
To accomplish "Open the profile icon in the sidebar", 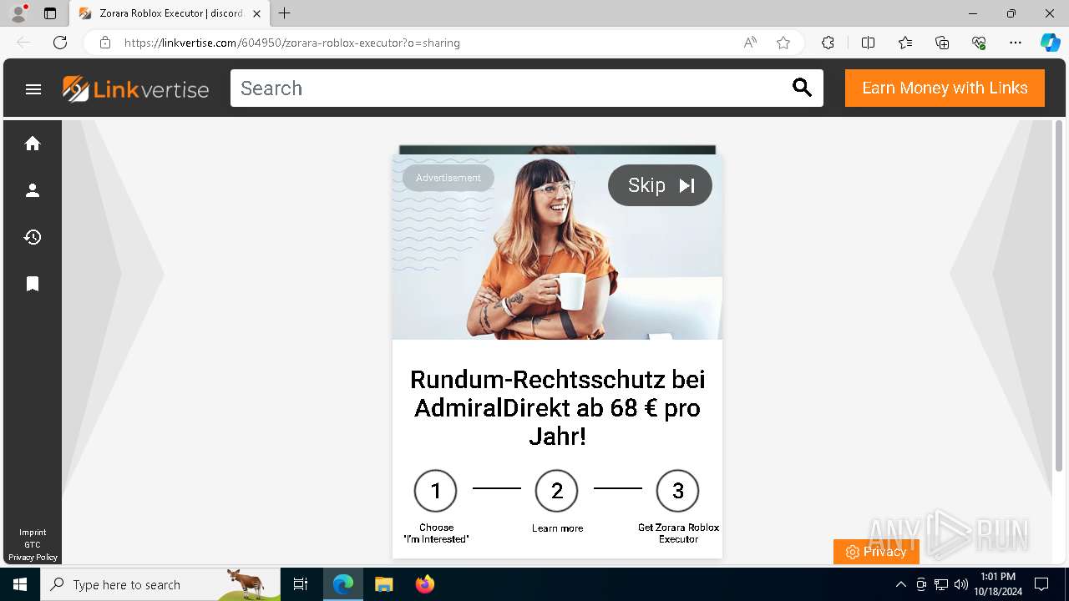I will point(33,190).
